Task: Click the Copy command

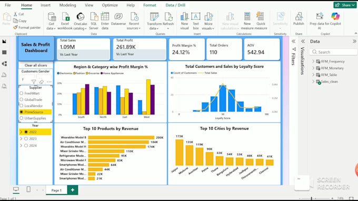Action: [20, 20]
